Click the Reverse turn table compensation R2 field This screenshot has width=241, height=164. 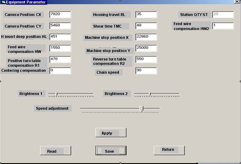click(146, 60)
